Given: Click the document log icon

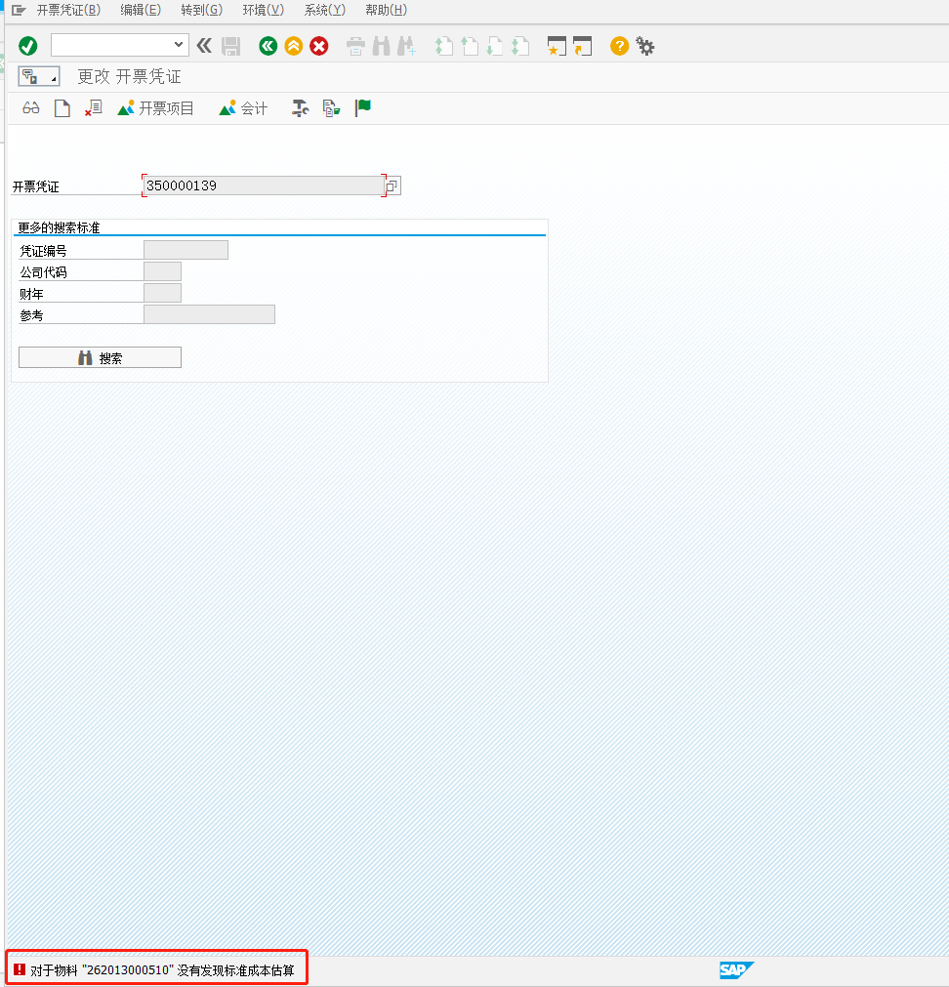Looking at the screenshot, I should [331, 108].
